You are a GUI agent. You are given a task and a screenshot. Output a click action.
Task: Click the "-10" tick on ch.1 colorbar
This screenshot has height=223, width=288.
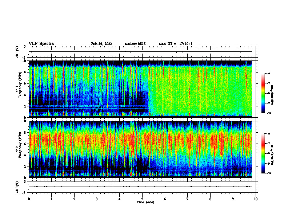click(x=269, y=113)
